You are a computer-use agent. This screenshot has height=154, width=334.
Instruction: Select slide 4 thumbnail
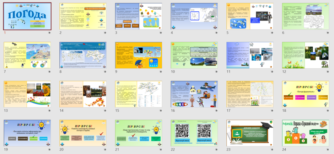194,16
